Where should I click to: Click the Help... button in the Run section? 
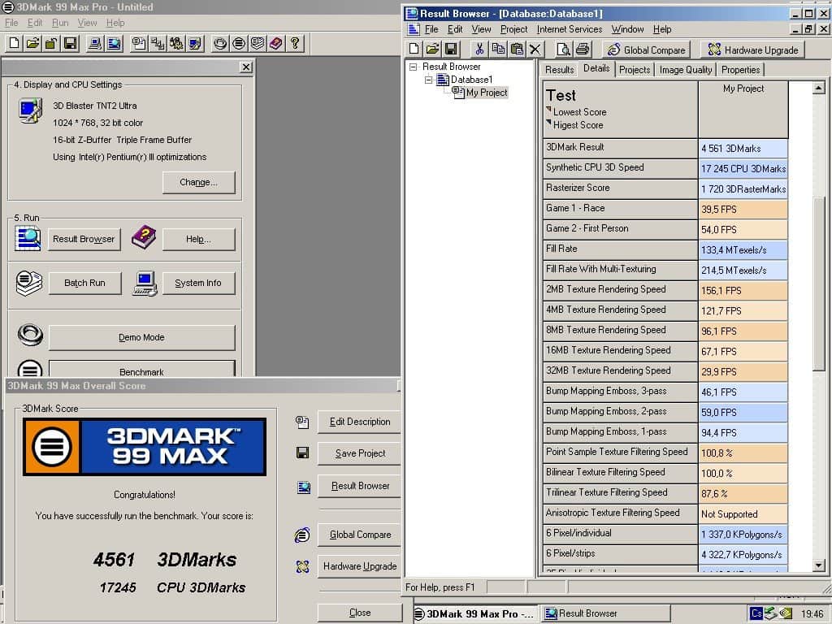point(198,240)
